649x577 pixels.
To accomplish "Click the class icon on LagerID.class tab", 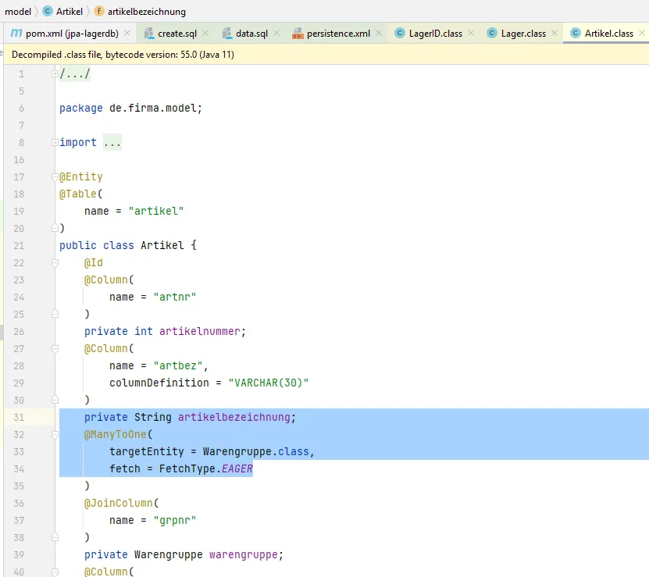I will pyautogui.click(x=400, y=33).
